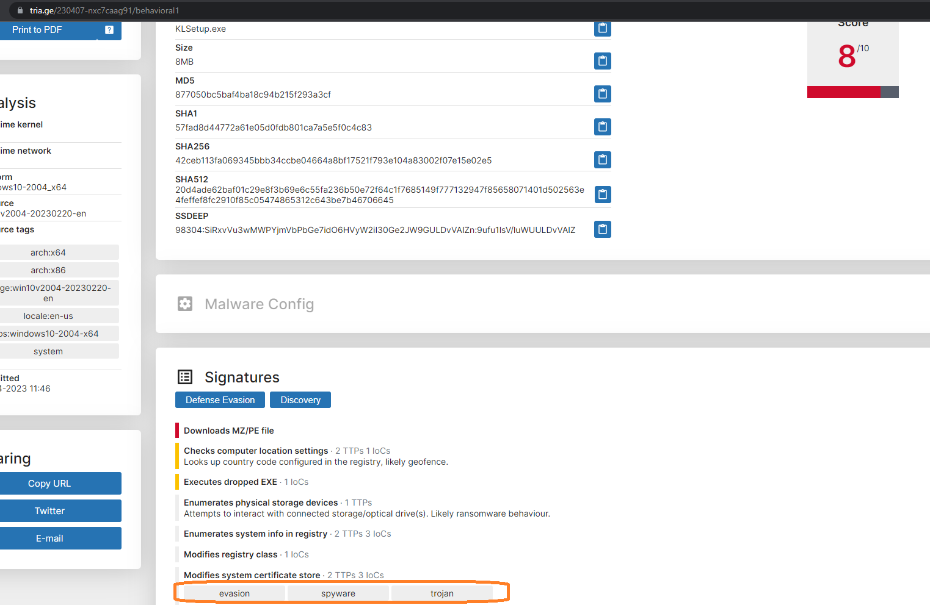Click the Malware Config gear icon
The height and width of the screenshot is (605, 930).
pos(185,304)
